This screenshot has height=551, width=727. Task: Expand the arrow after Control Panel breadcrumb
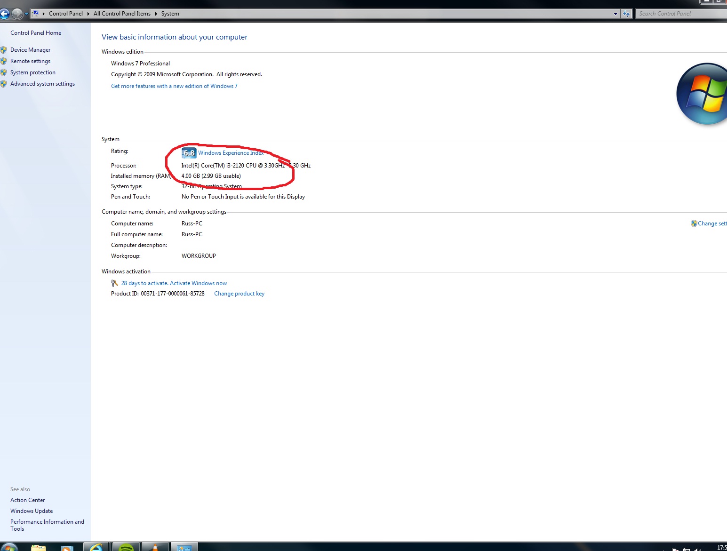point(88,14)
